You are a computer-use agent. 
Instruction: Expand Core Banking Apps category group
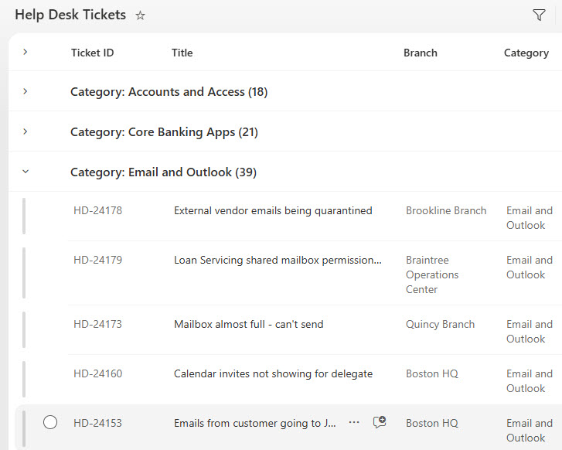[25, 131]
